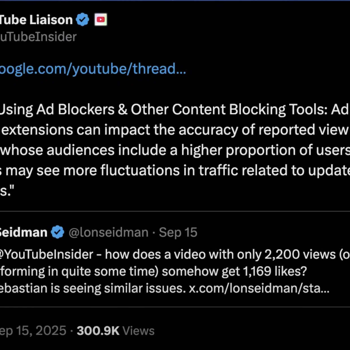Click the 'extensions can impact the accuracy' line

tap(176, 130)
